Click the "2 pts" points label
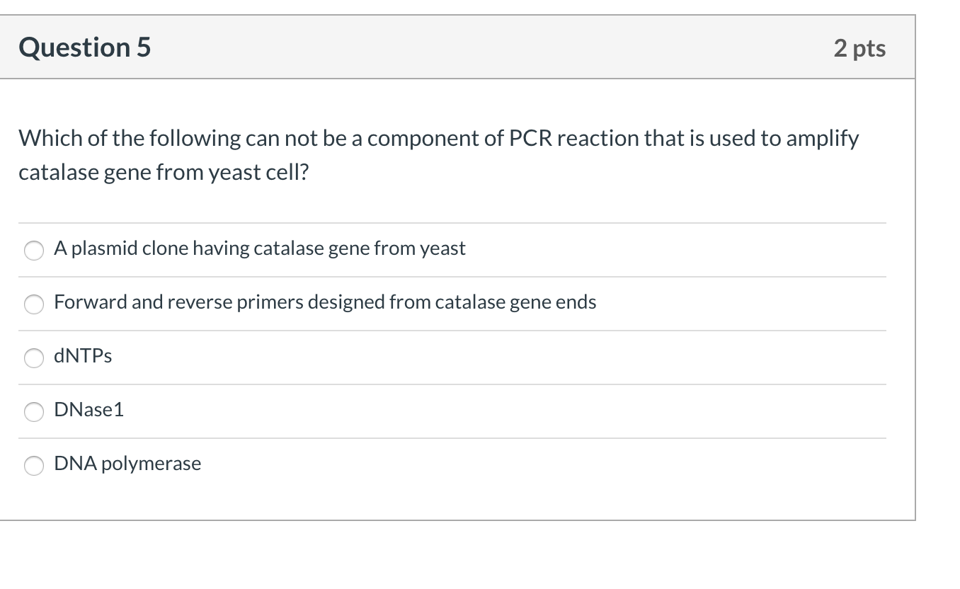The height and width of the screenshot is (589, 960). (859, 48)
